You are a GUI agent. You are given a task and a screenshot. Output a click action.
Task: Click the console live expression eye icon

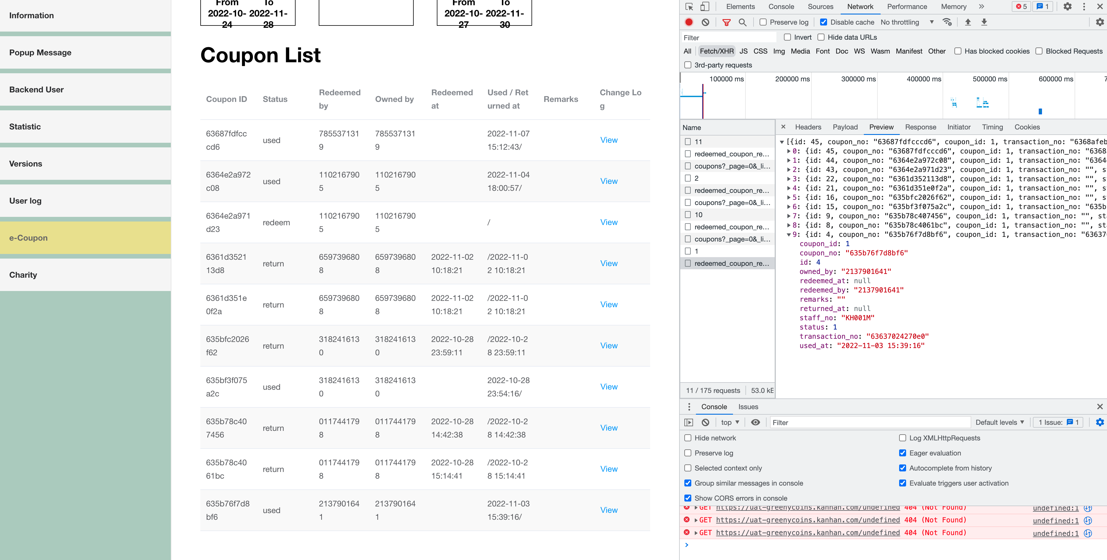[x=755, y=422]
